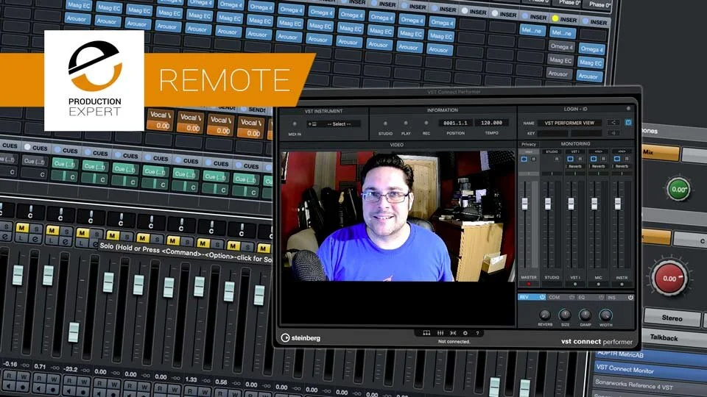Toggle the REV power button
The image size is (707, 397).
(x=542, y=298)
